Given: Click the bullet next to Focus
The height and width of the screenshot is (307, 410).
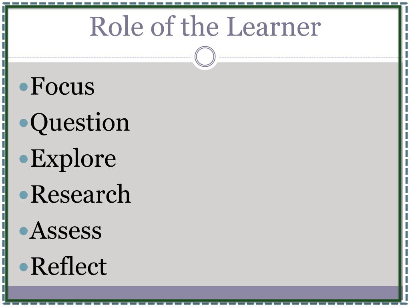Looking at the screenshot, I should [24, 87].
